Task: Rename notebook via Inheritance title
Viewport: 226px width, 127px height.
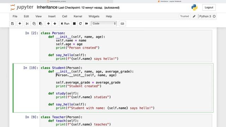Action: point(47,7)
